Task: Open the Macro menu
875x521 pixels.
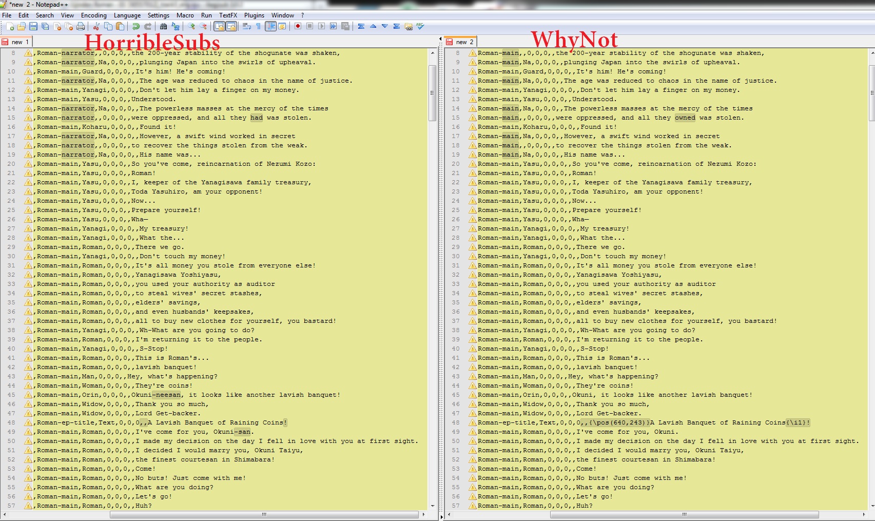Action: coord(185,15)
